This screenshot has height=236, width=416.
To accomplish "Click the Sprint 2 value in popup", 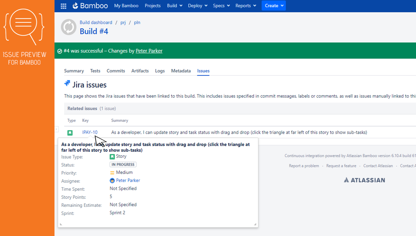I will click(117, 213).
